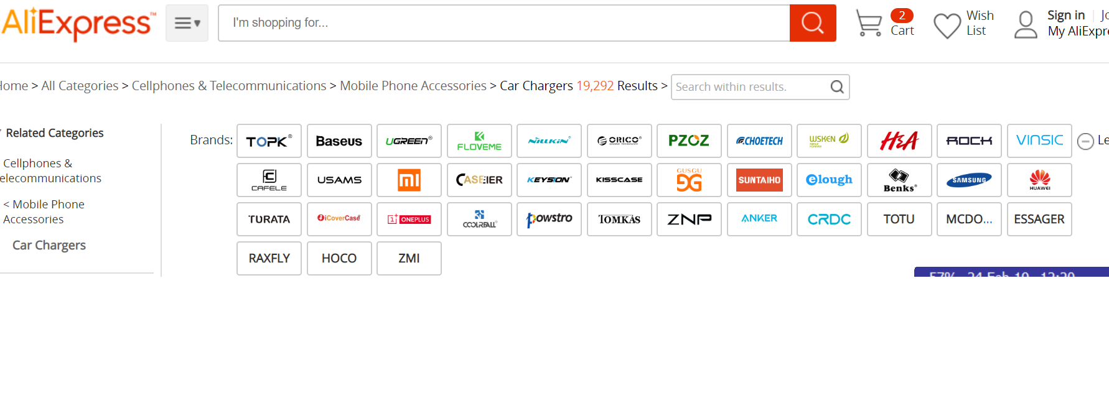The width and height of the screenshot is (1109, 403).
Task: Open Cellphones & Telecommunications breadcrumb
Action: point(229,86)
